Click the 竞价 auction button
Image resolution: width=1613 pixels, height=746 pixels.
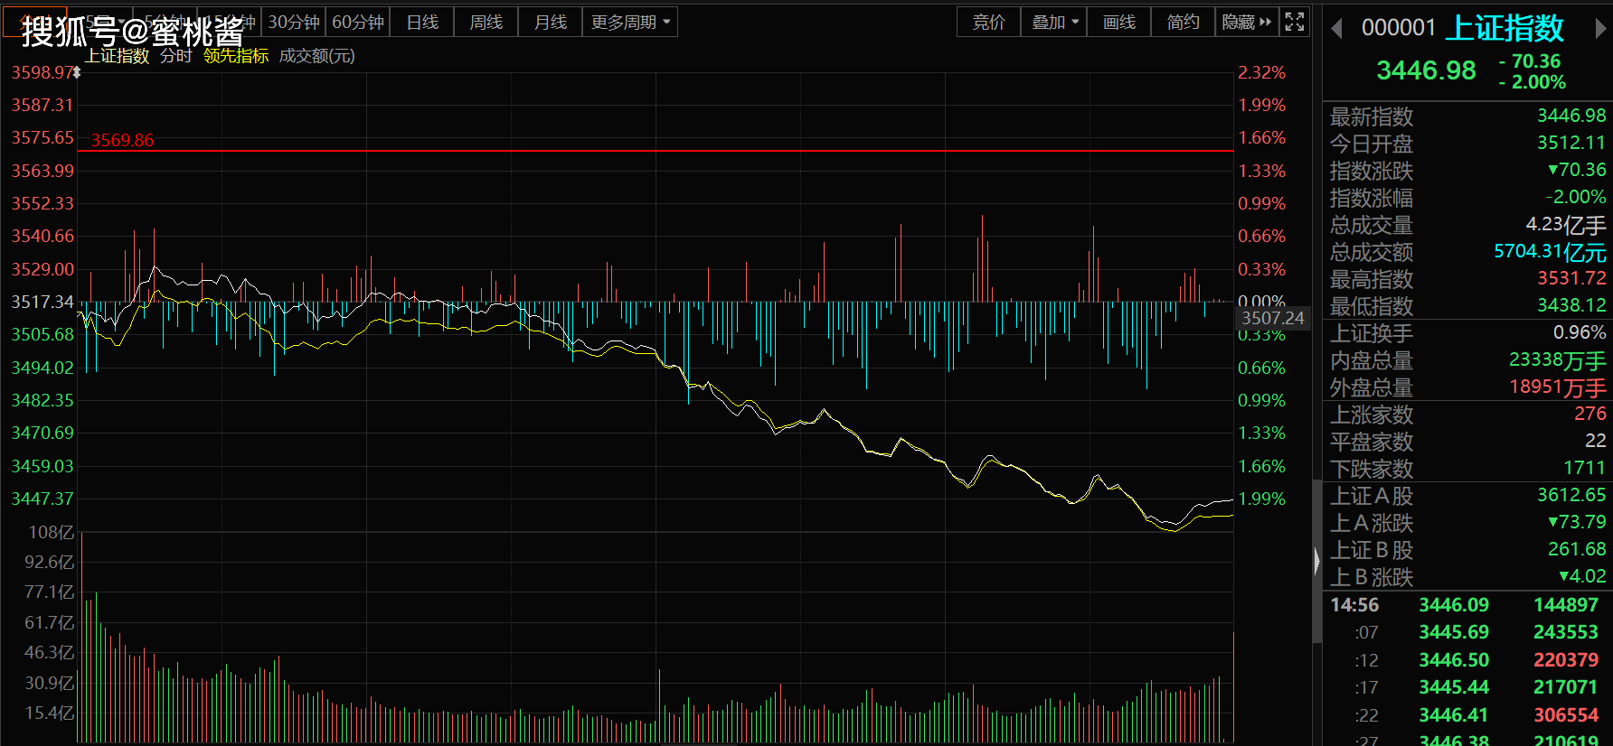click(988, 22)
